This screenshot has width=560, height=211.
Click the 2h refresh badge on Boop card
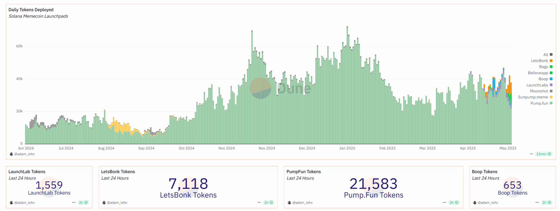tap(546, 203)
